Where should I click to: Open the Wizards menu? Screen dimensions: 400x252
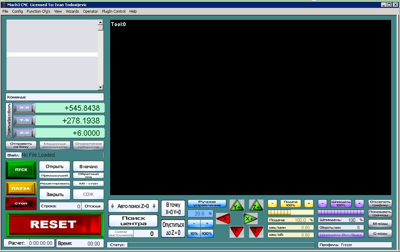[72, 11]
